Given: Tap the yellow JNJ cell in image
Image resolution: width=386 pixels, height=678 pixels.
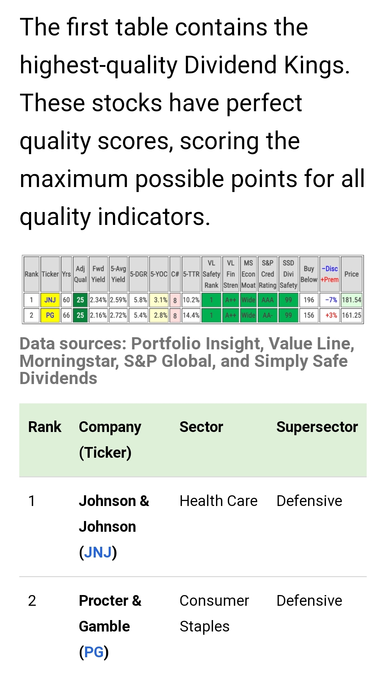Looking at the screenshot, I should point(50,300).
